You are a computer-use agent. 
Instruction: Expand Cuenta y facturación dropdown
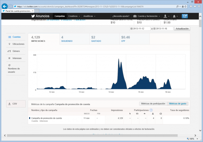[x=146, y=16]
